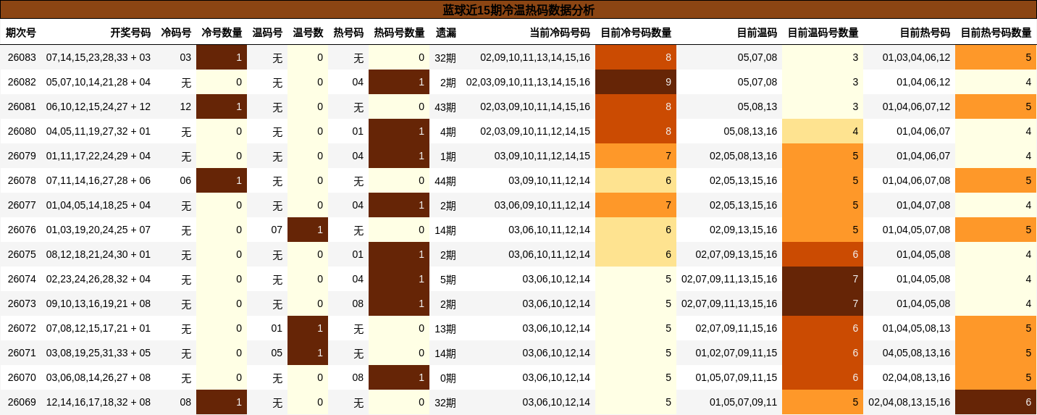This screenshot has width=1037, height=415.
Task: Click period number 26077
Action: coord(22,205)
